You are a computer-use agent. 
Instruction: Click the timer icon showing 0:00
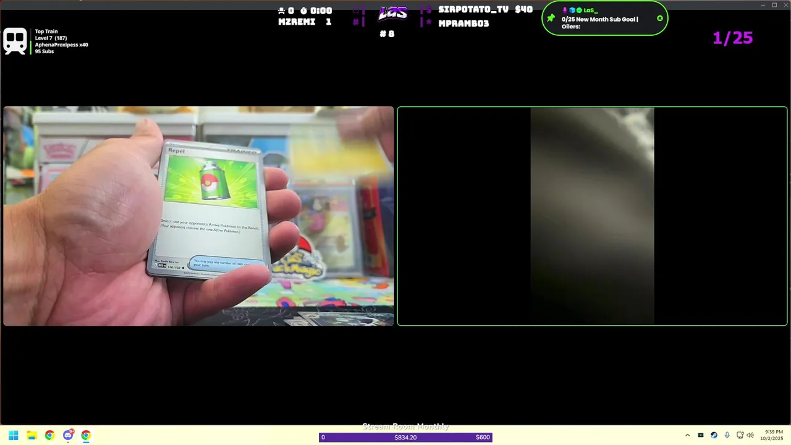coord(303,11)
